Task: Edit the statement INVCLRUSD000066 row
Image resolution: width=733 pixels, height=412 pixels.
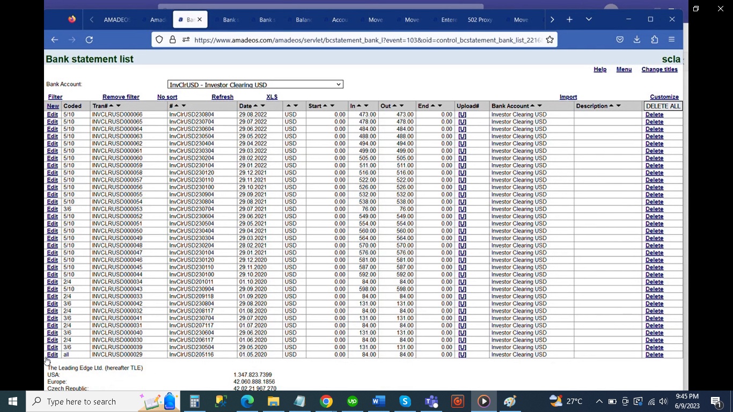Action: click(52, 115)
